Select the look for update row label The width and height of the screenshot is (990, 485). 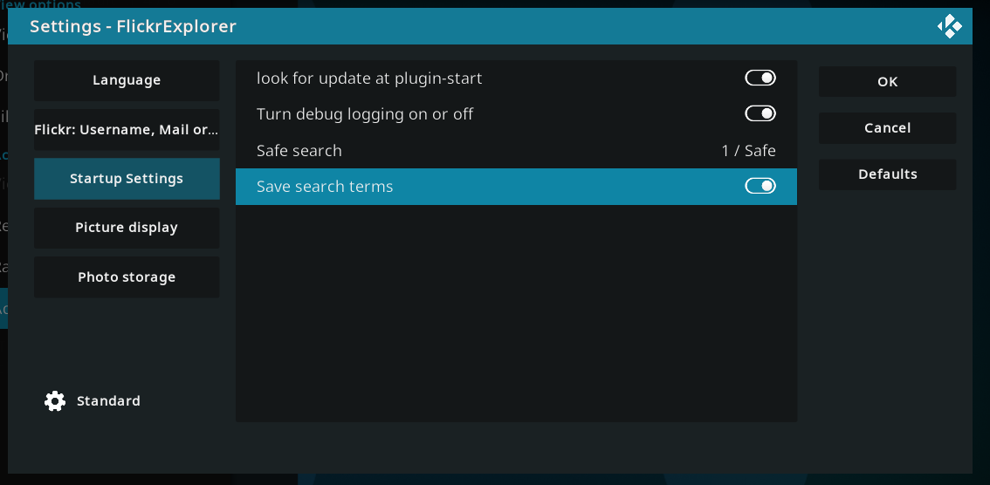point(368,79)
